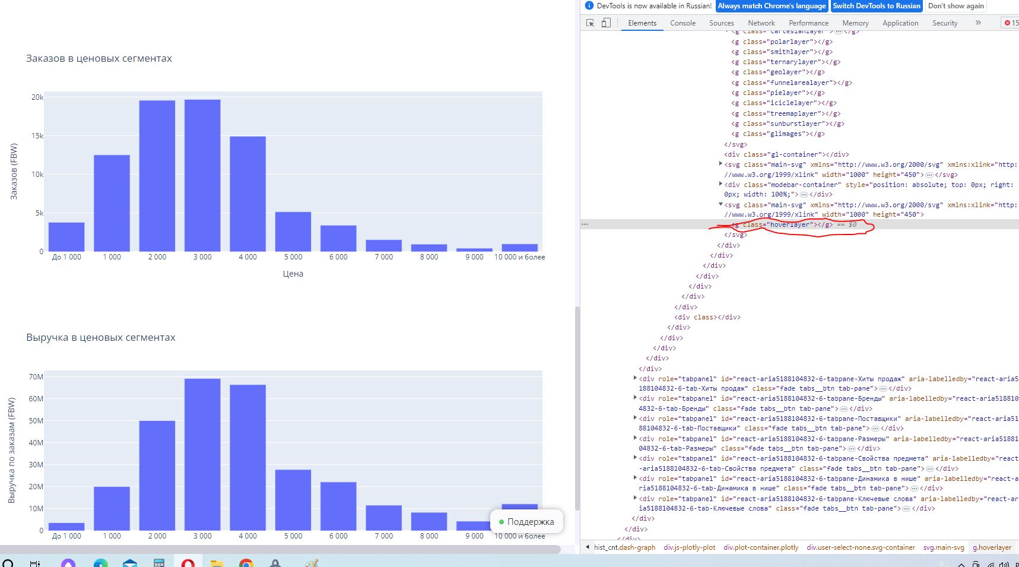This screenshot has width=1019, height=567.
Task: Expand the ellipsis on the Ключевые слова tabpanel
Action: point(906,508)
